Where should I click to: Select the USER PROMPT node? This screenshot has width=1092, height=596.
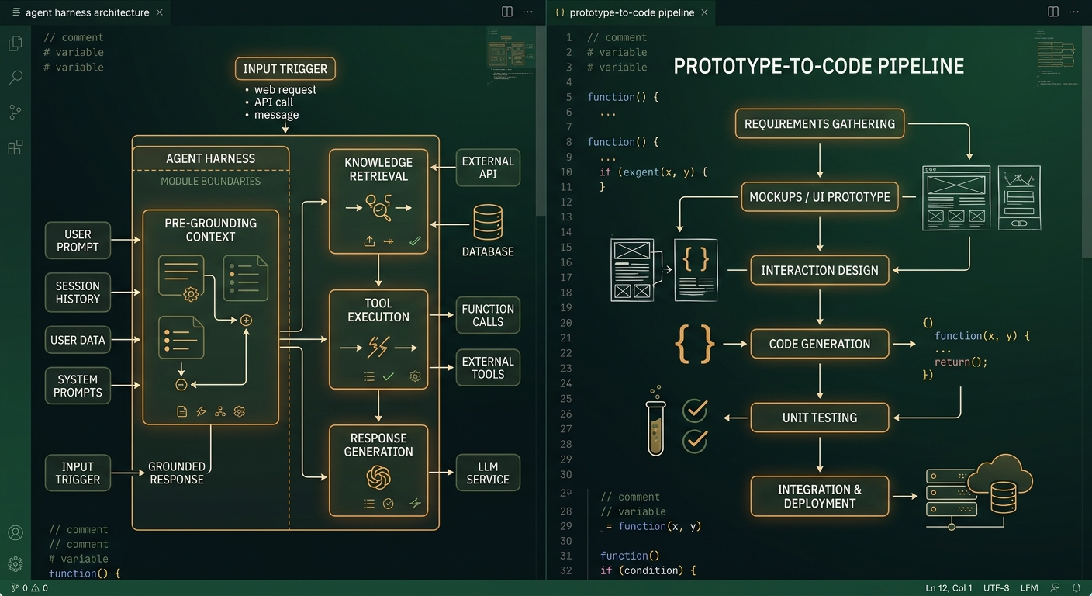78,241
